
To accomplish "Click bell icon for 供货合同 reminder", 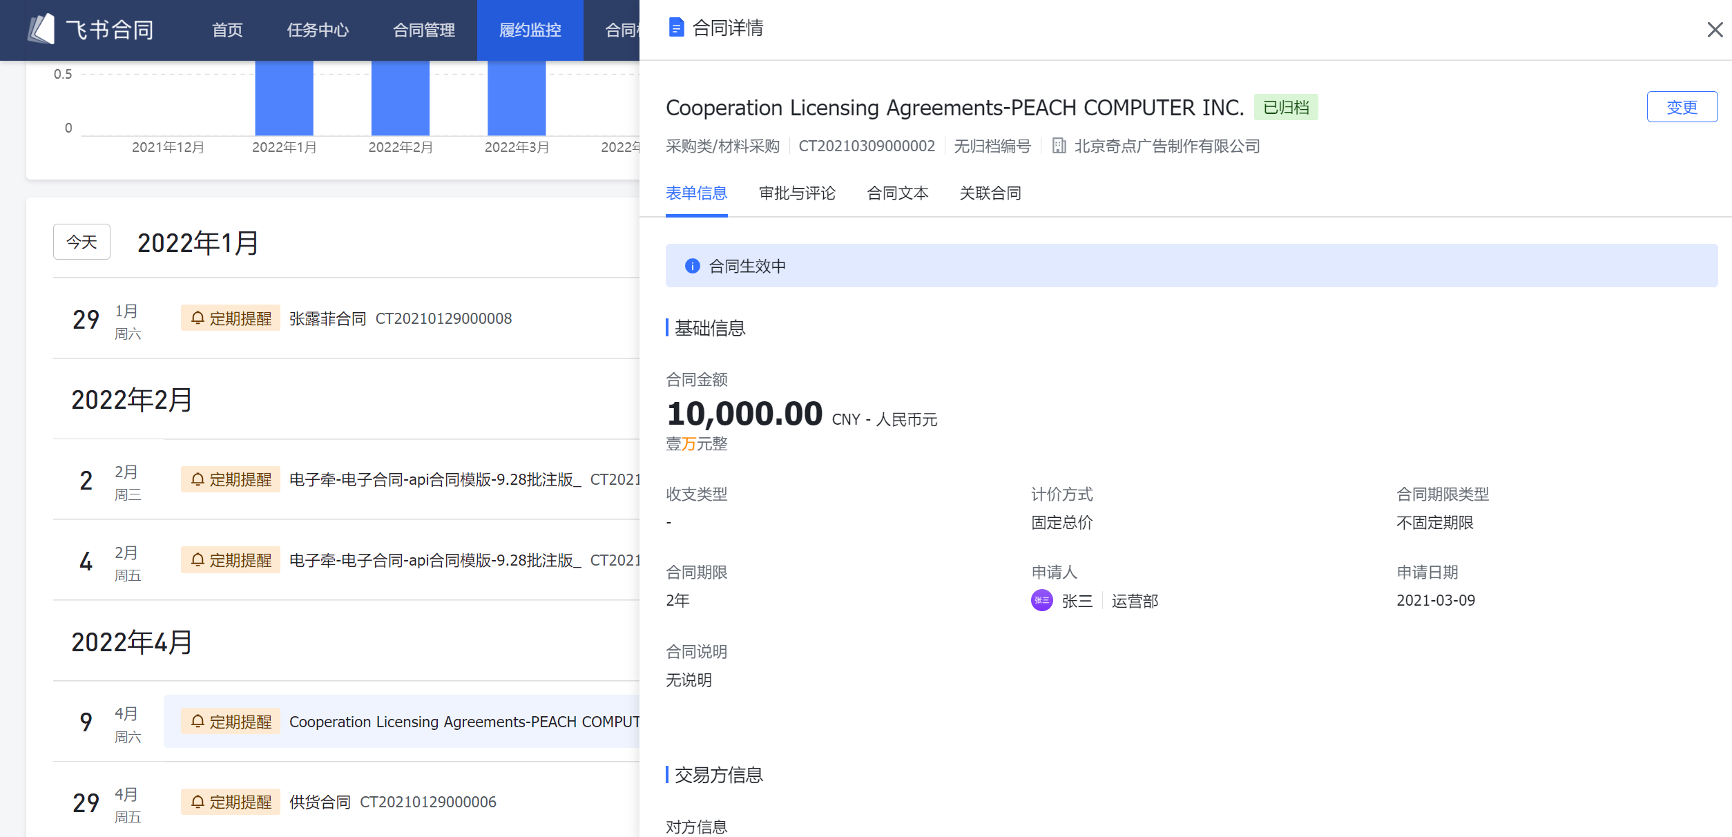I will click(198, 802).
